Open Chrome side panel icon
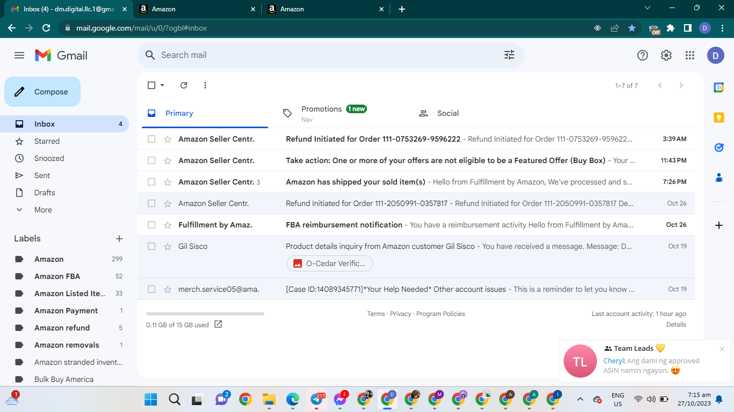The image size is (734, 412). [688, 28]
